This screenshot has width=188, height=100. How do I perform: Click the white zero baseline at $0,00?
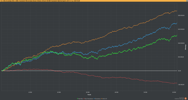[89, 71]
